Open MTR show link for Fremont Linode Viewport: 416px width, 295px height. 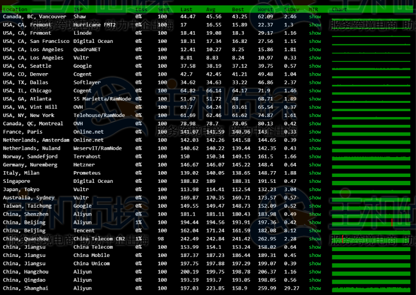click(x=315, y=33)
